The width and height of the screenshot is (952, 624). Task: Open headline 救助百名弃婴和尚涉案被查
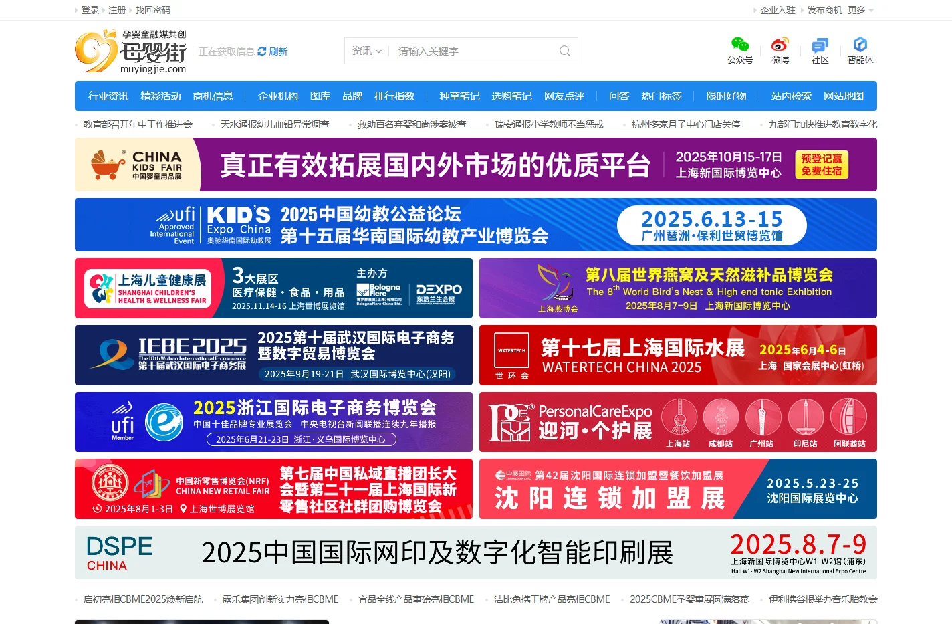[412, 124]
